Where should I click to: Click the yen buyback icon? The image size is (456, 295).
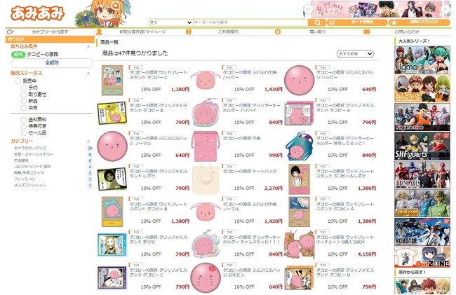point(278,32)
